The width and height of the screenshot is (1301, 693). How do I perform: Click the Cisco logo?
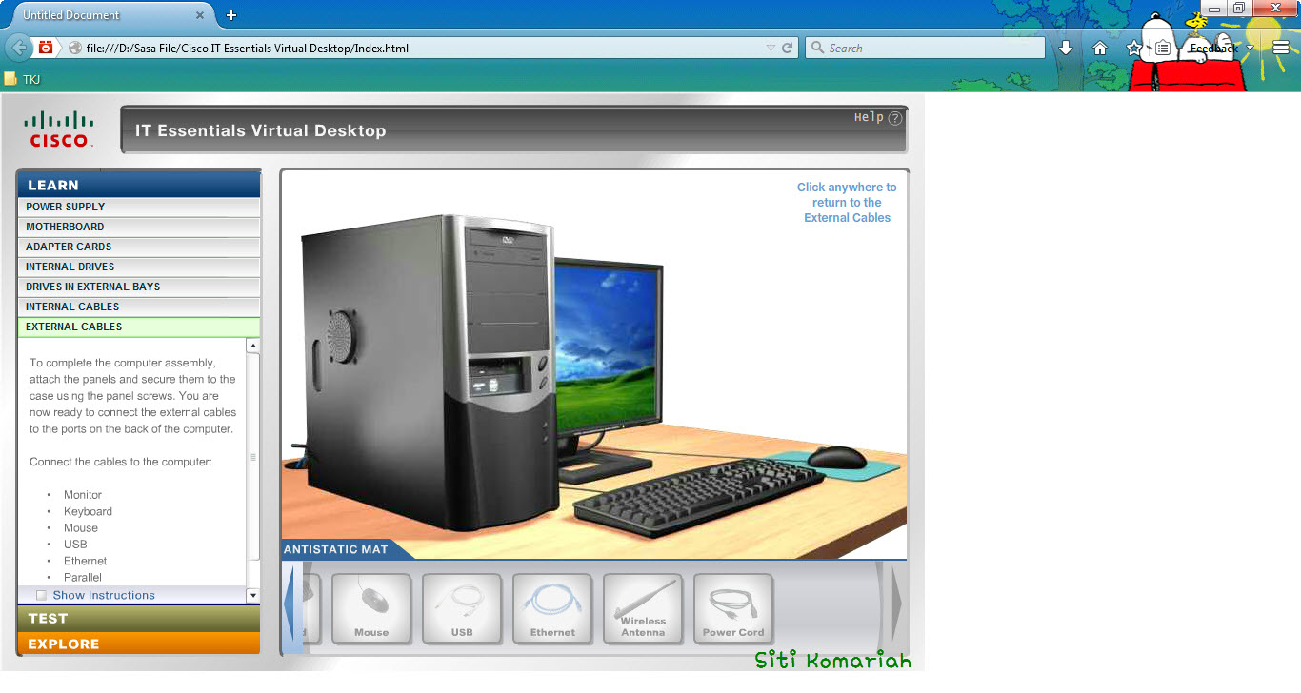pos(59,127)
